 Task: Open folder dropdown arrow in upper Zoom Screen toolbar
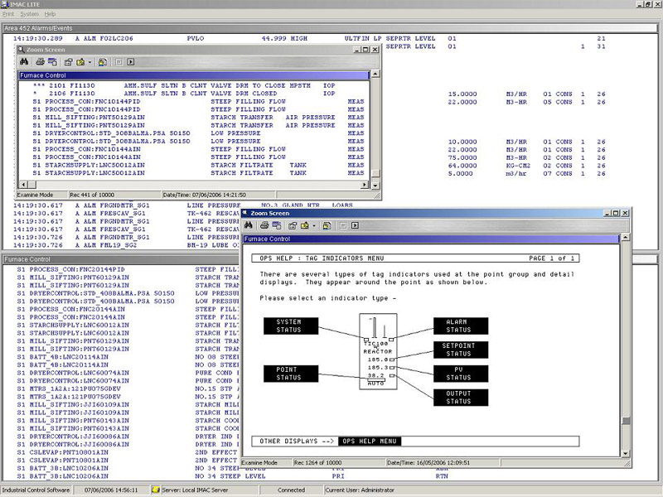(x=90, y=62)
